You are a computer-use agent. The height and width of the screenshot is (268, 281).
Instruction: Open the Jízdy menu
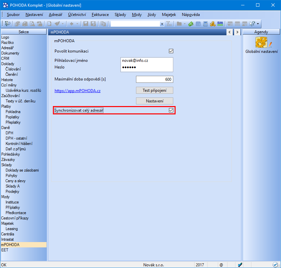pyautogui.click(x=152, y=15)
